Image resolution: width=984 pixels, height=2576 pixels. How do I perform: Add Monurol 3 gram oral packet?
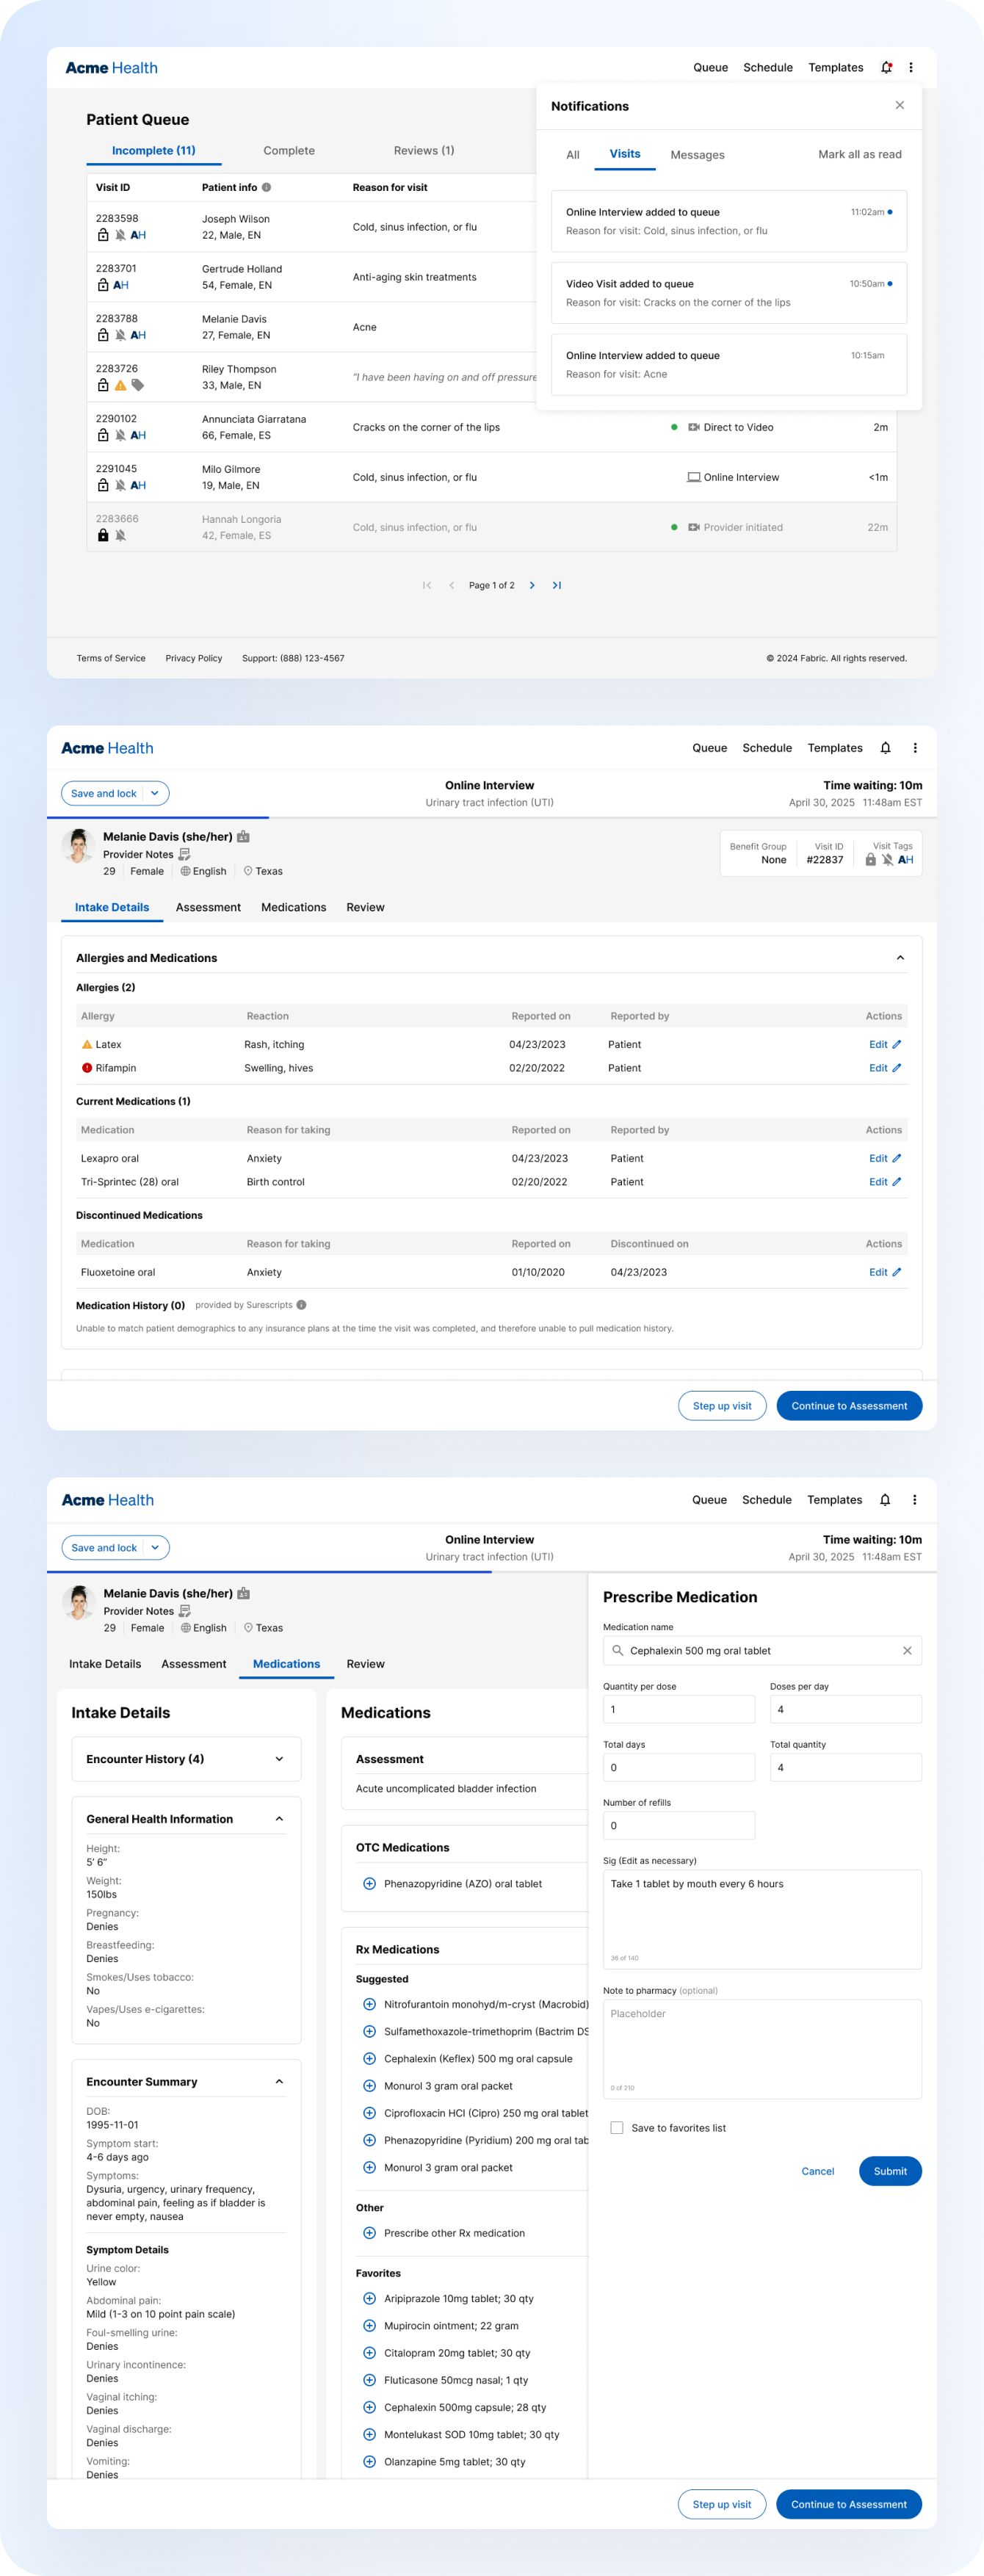[369, 2086]
